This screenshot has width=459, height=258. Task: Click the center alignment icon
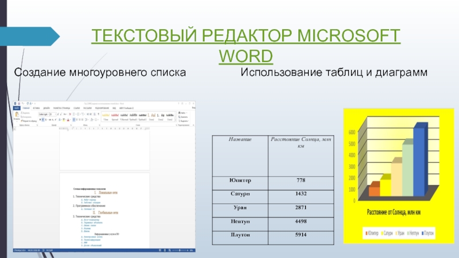[x=77, y=120]
